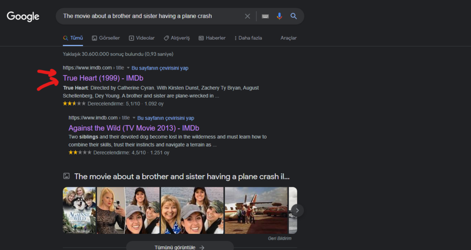Start voice search with microphone icon
The width and height of the screenshot is (471, 250).
[x=279, y=16]
